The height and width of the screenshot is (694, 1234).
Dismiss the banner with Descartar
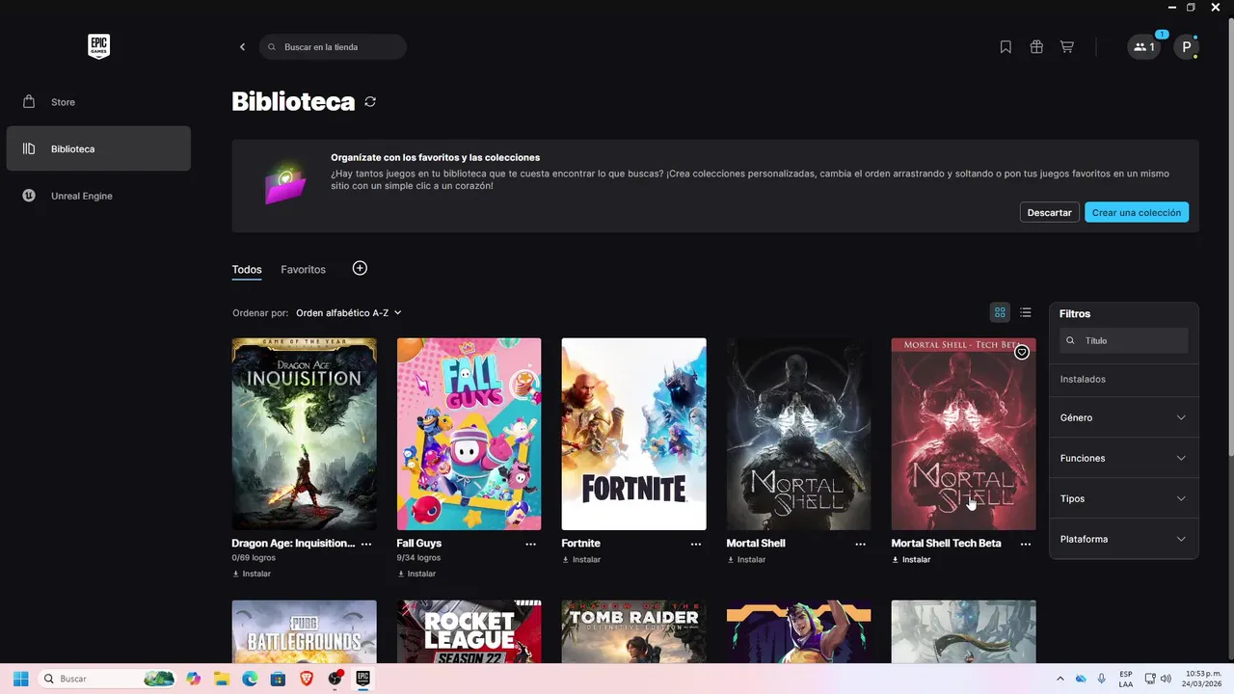coord(1049,212)
